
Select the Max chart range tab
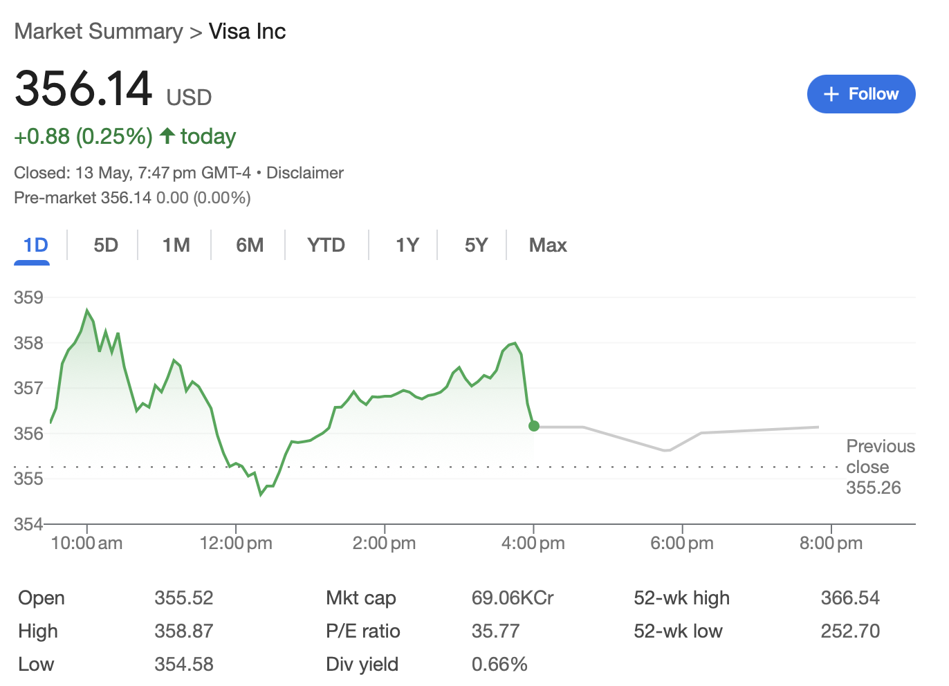(548, 245)
